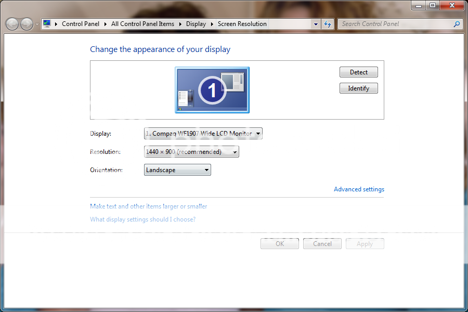Screen dimensions: 468x312
Task: Click the Control Panel computer icon in address bar
Action: 47,23
